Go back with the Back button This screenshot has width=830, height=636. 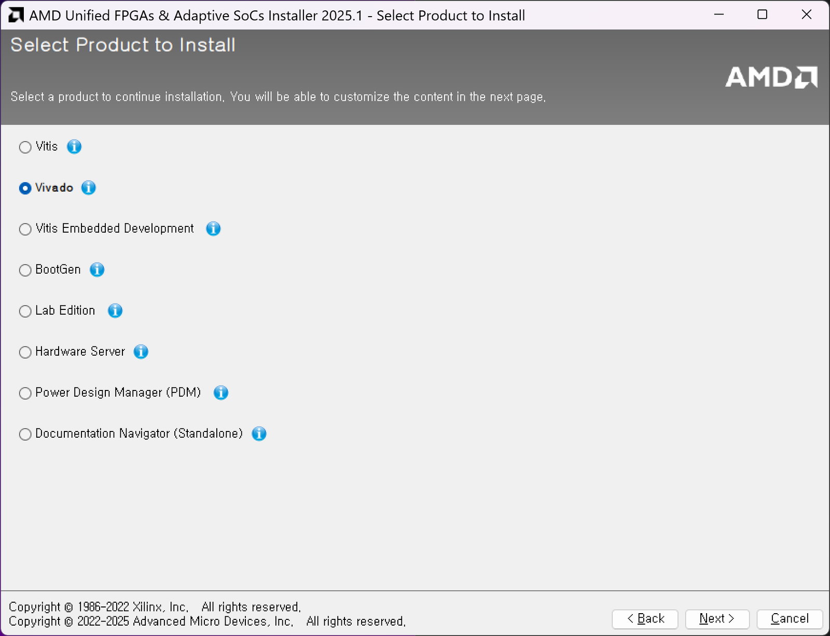[645, 619]
